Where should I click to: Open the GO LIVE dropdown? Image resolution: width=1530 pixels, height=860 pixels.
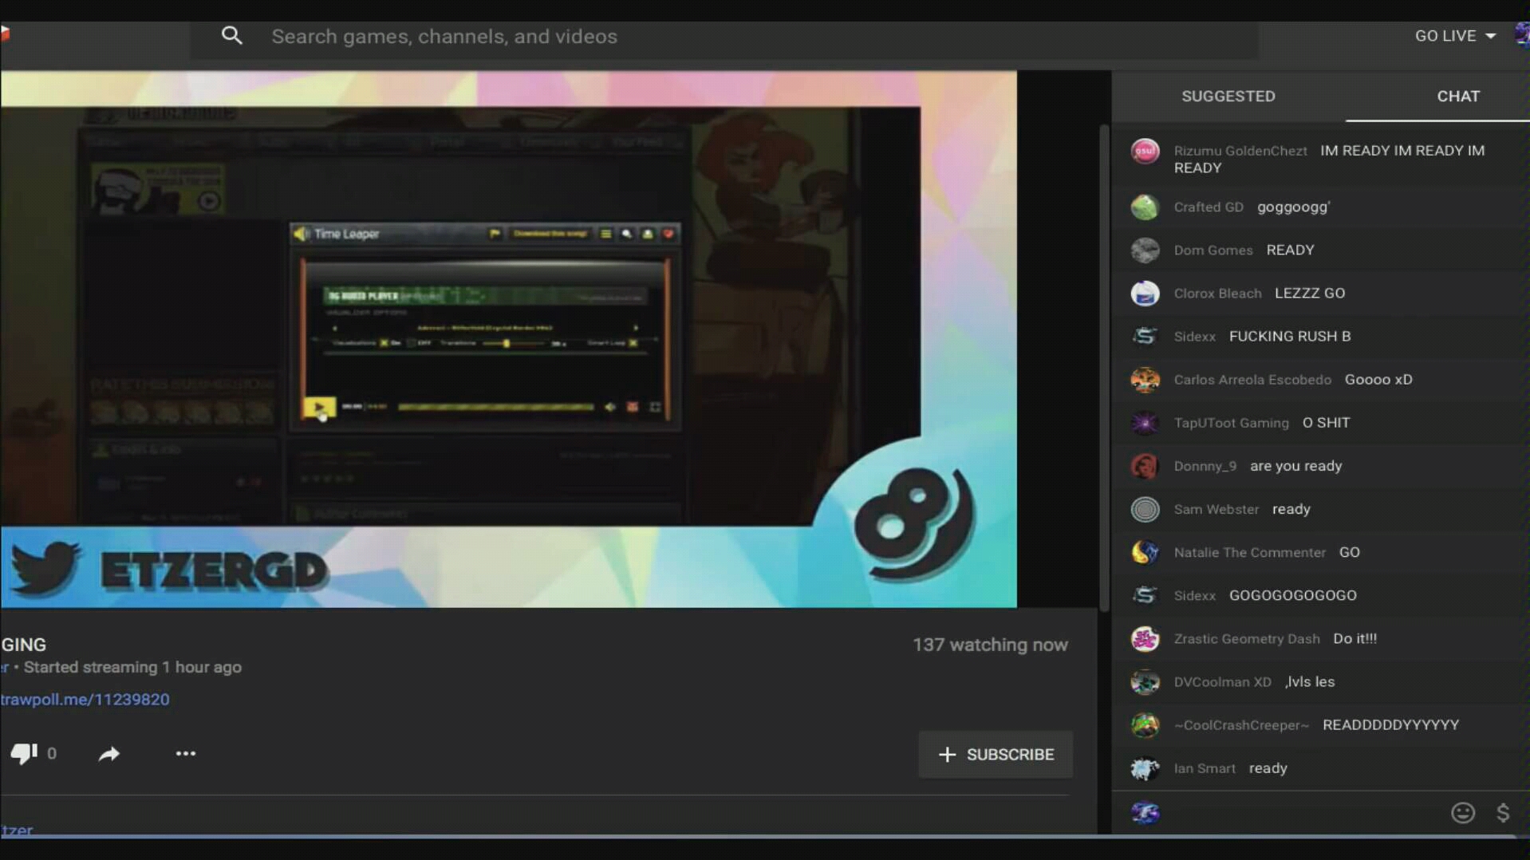click(x=1455, y=36)
